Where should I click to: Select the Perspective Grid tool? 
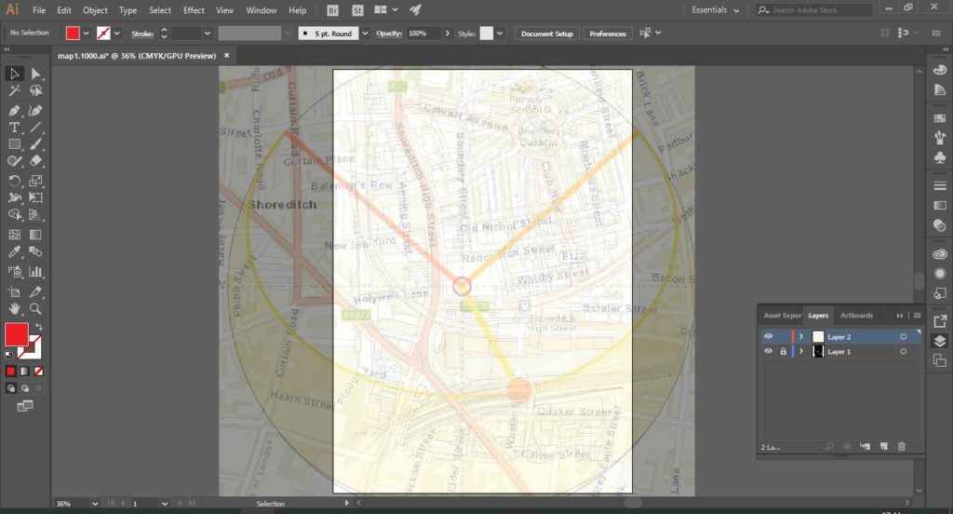point(36,215)
